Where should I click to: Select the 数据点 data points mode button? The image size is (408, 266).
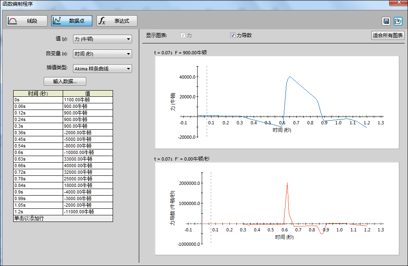(71, 21)
